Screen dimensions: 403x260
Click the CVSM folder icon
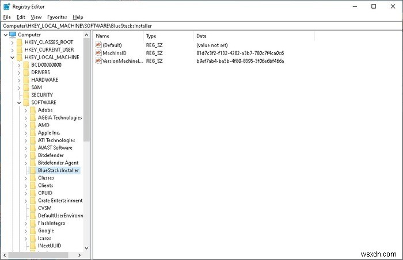point(33,208)
